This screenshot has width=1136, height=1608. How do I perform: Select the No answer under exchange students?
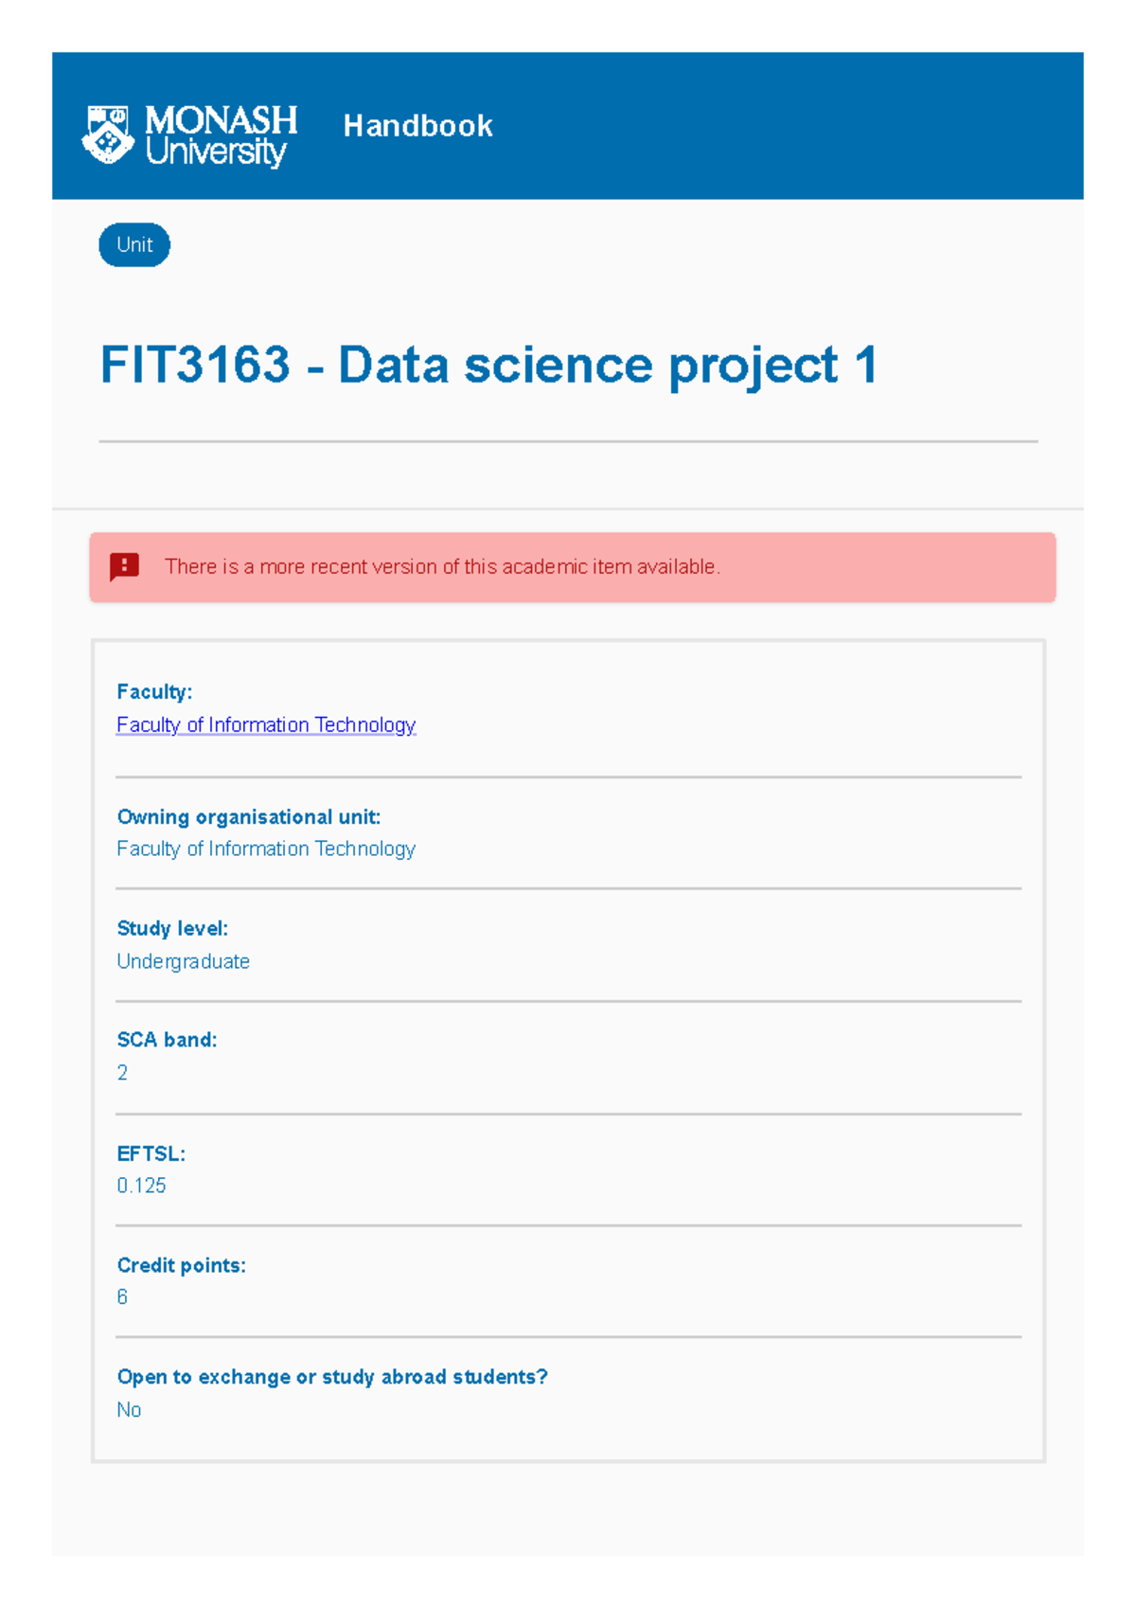129,1408
